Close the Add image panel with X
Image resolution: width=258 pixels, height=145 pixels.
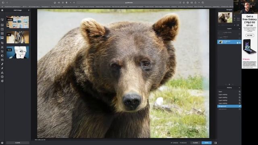point(29,10)
